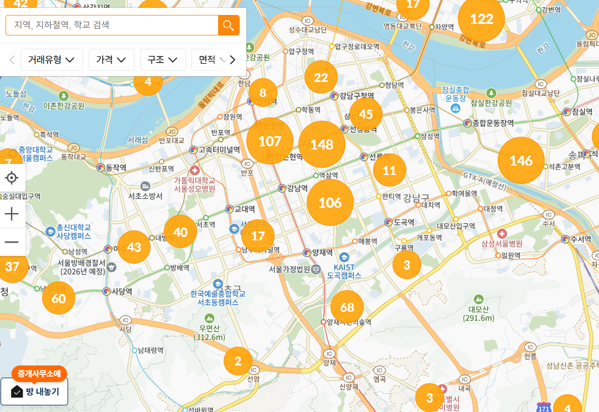Click the 잠실종합운동장 stadium icon
The image size is (599, 412).
(456, 109)
